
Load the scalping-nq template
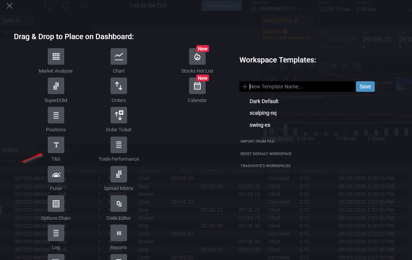263,113
